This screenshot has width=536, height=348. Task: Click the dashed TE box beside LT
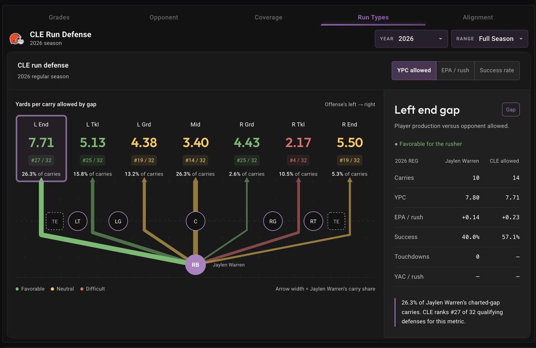click(55, 221)
